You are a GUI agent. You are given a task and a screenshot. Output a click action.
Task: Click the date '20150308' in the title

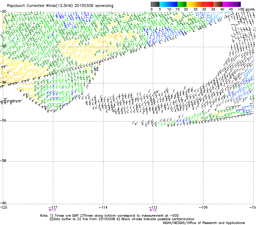coord(84,6)
